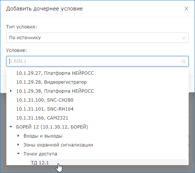Select 10.1.31.166, CAM2321 item

pos(42,118)
